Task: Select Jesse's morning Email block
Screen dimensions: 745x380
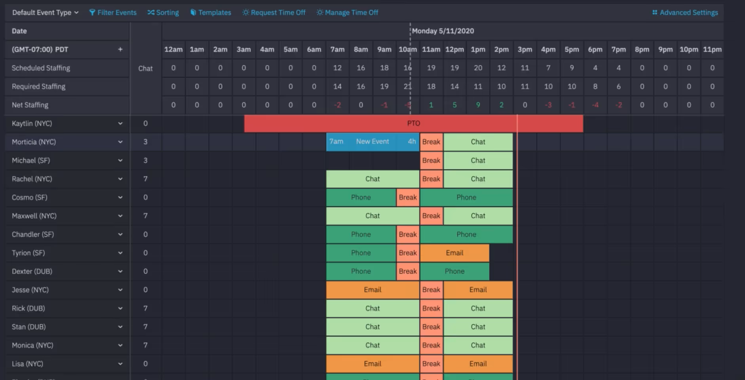Action: pyautogui.click(x=372, y=290)
